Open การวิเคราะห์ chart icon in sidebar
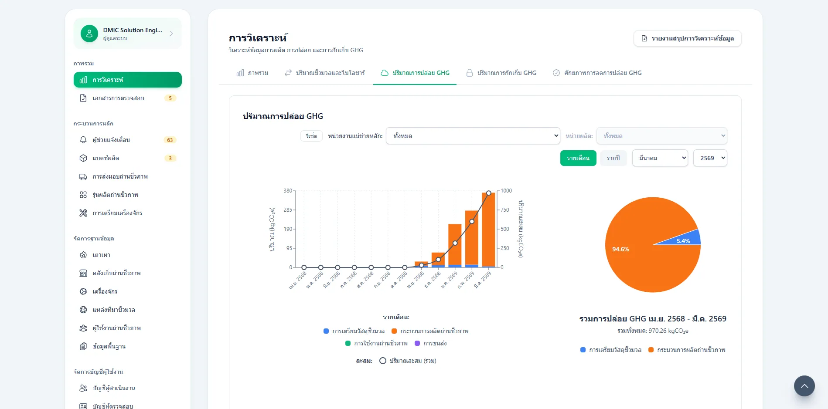Screen dimensions: 828x409 point(83,80)
